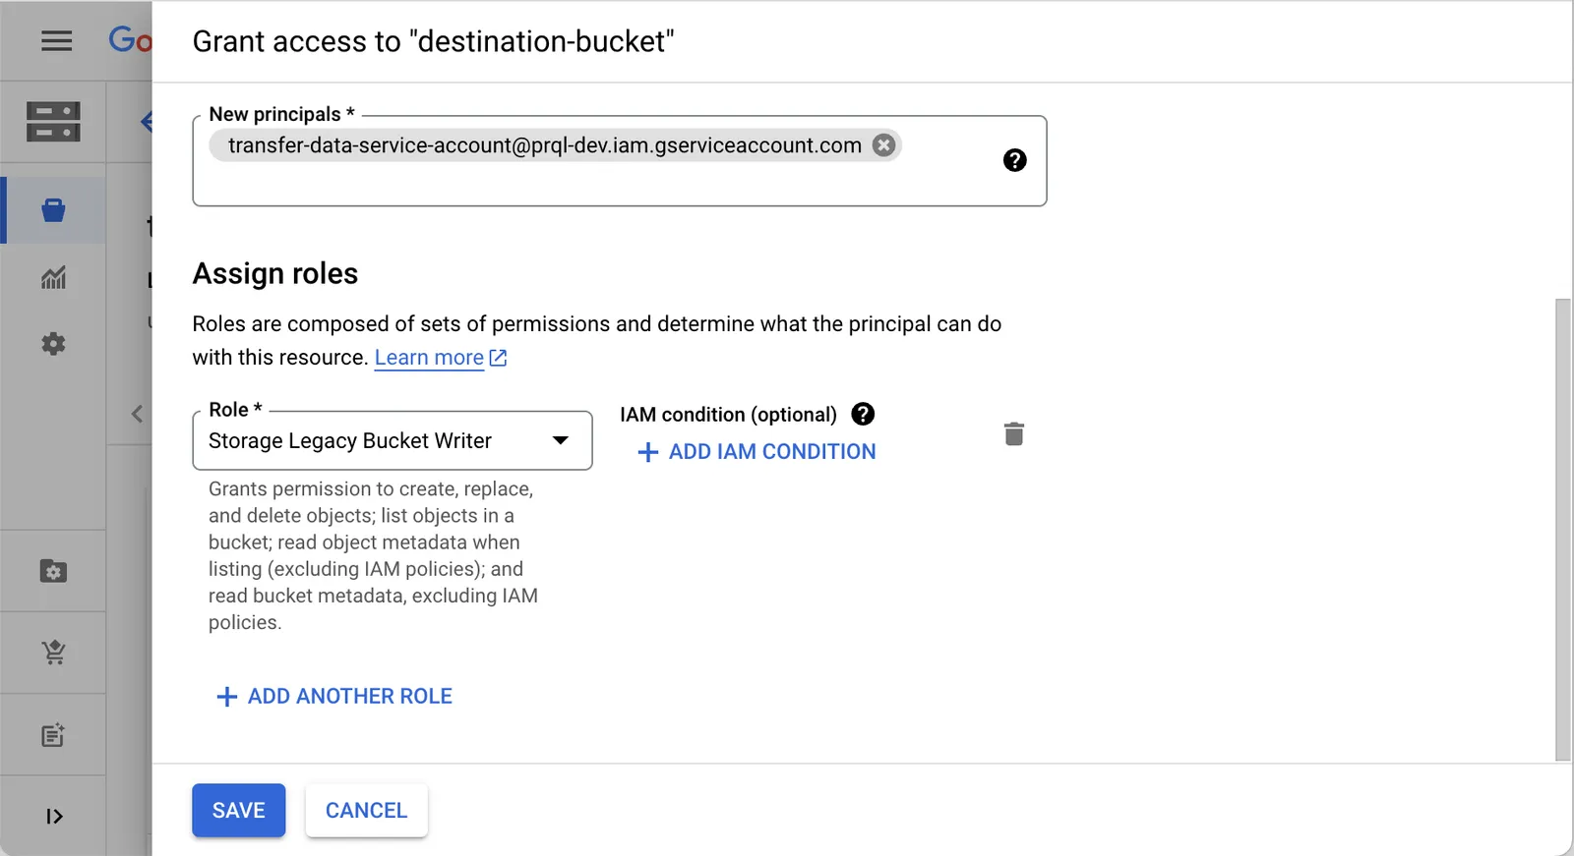Select the Buckets sidebar icon

click(x=53, y=209)
